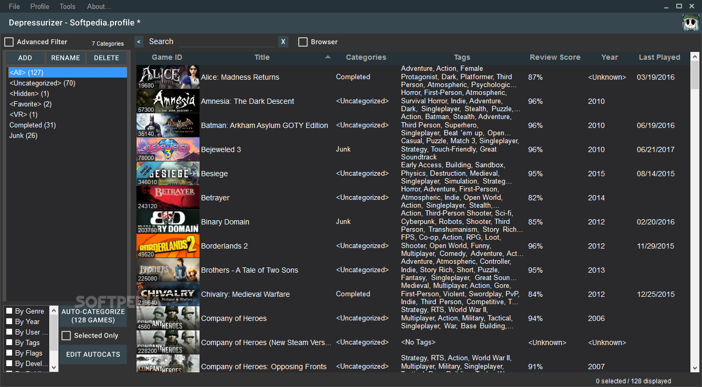Sort by the Game ID column header
Viewport: 702px width, 387px height.
pyautogui.click(x=167, y=57)
